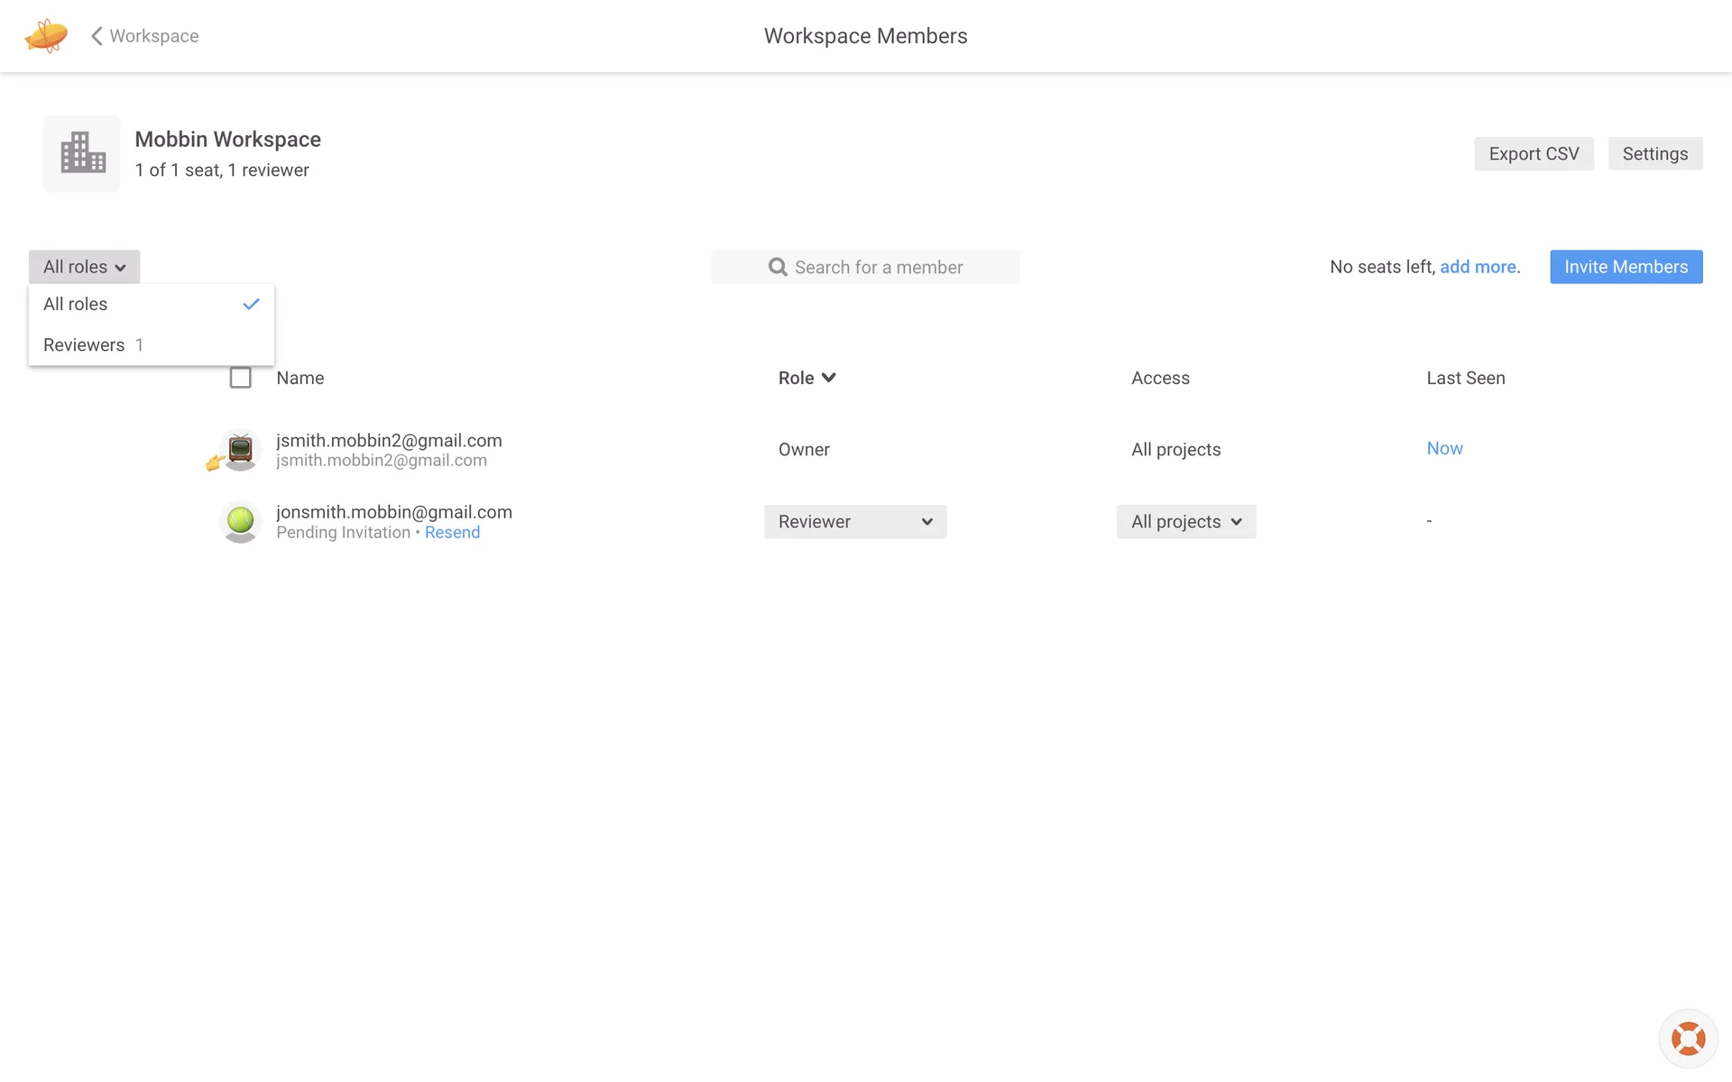Sort by the Role column header
The height and width of the screenshot is (1082, 1732).
click(806, 378)
